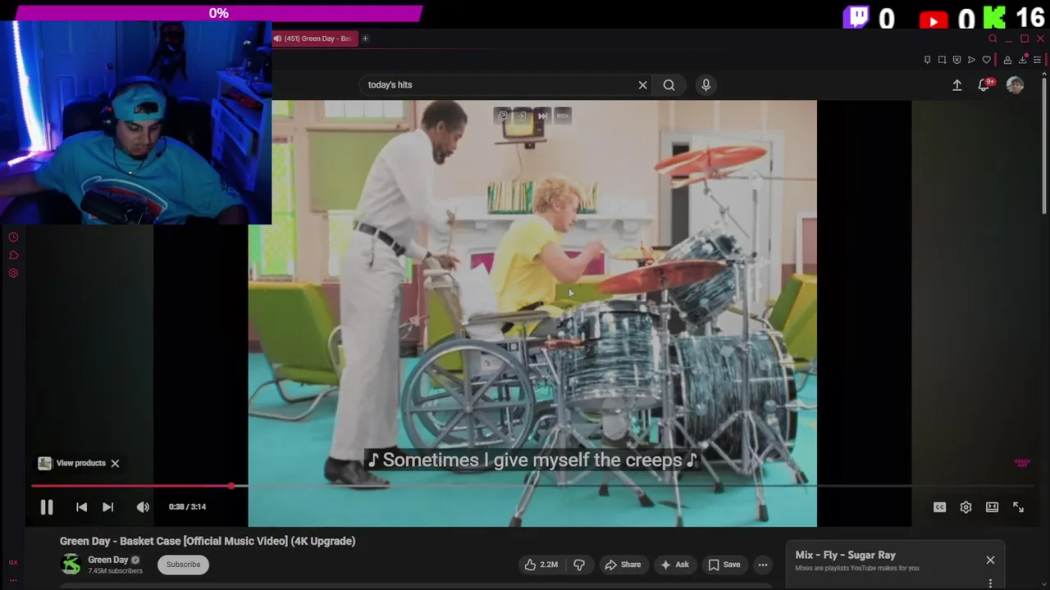
Task: Open the Mix - Fly - Sugar Ray playlist title
Action: (845, 555)
